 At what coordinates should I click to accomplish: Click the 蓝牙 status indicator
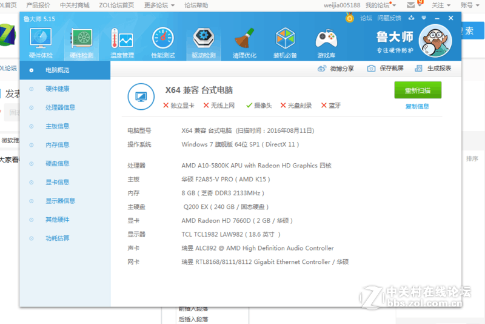click(x=331, y=106)
